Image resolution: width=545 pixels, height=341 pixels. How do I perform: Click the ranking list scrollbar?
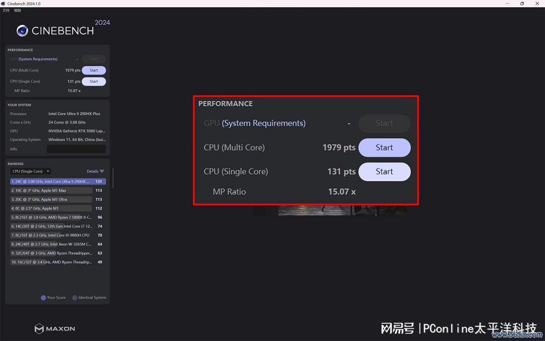(113, 178)
